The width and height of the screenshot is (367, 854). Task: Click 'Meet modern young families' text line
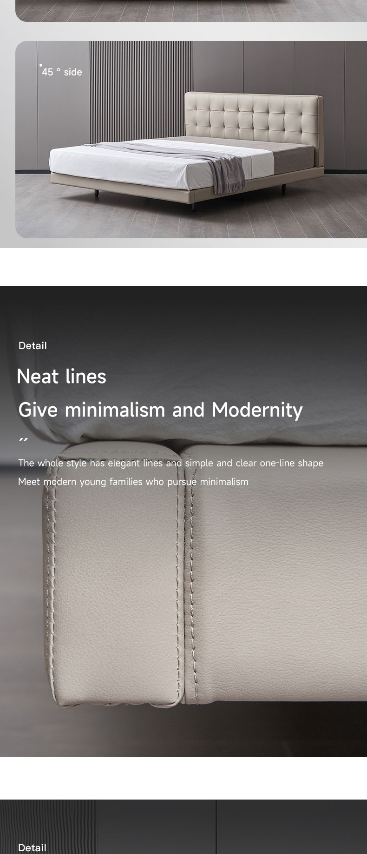pos(133,482)
